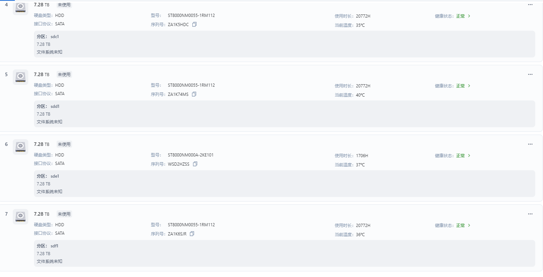View health status of disk 6

click(x=463, y=156)
